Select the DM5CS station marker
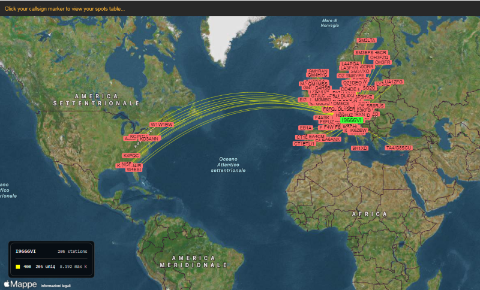Screen dimensions: 480x290 tap(341, 104)
